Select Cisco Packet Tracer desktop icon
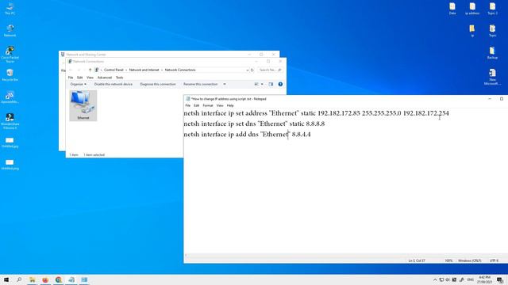508x285 pixels. point(10,55)
